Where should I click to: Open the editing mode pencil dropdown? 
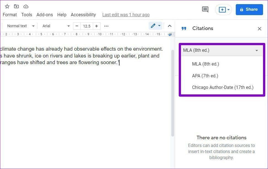(x=155, y=26)
